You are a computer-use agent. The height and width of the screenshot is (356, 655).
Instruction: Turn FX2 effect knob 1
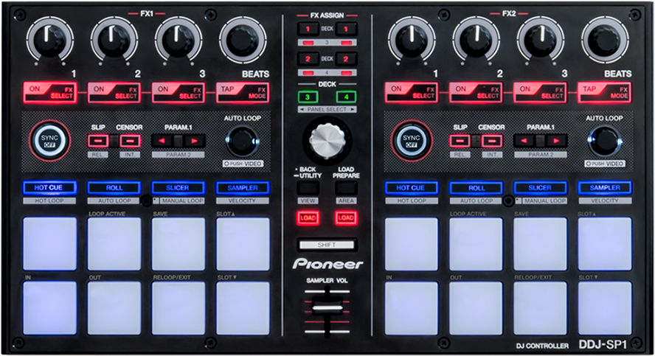[412, 40]
